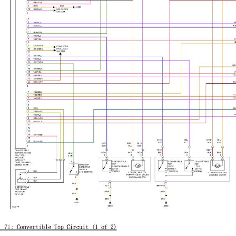Image resolution: width=236 pixels, height=236 pixels.
Task: Select the 'BLK' wire label at sensor pin 4
Action: [x=35, y=178]
